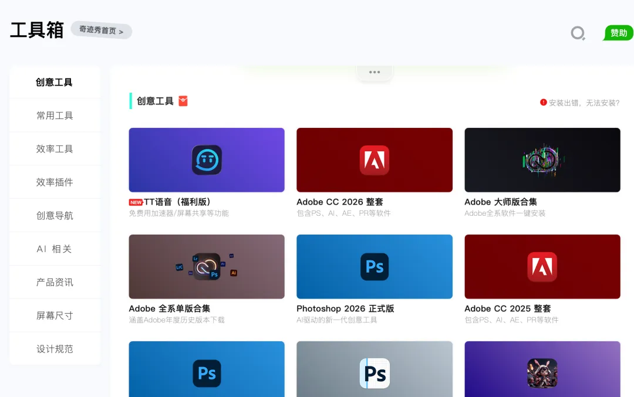Screen dimensions: 634x397
Task: Open Adobe 大师版合集 title
Action: click(x=501, y=202)
